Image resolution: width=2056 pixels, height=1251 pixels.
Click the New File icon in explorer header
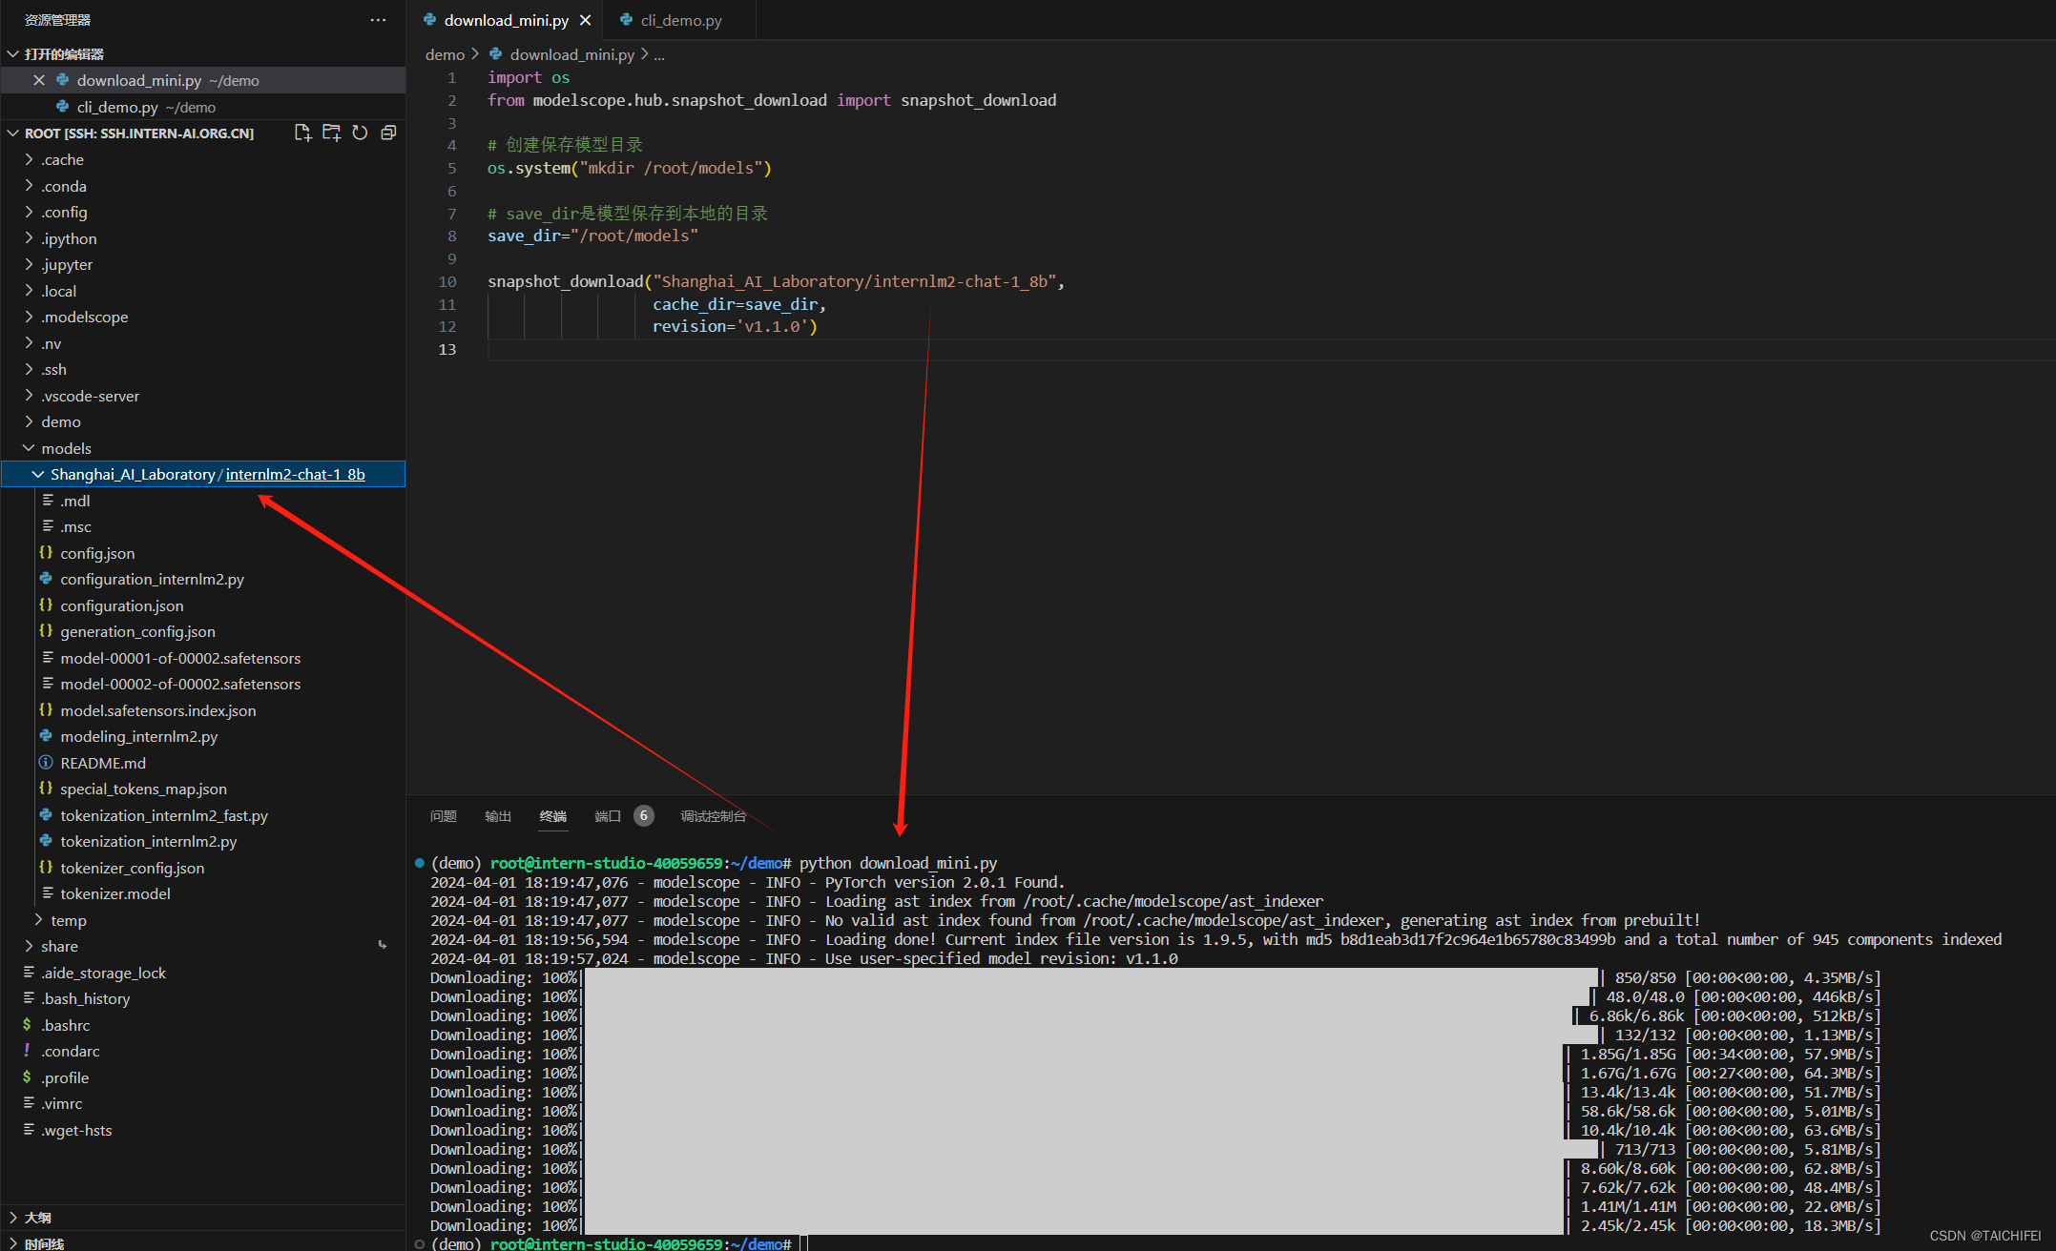(x=302, y=133)
